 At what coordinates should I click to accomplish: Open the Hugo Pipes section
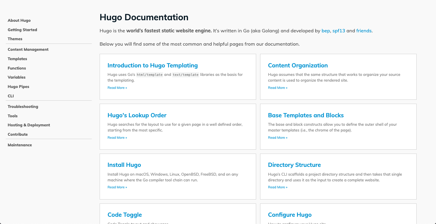[18, 86]
